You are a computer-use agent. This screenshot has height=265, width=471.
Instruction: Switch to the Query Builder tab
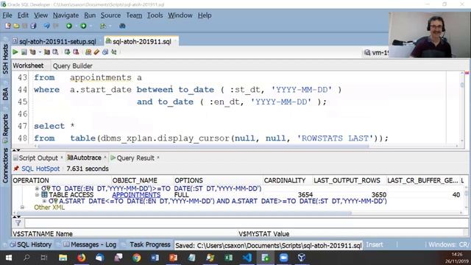click(72, 66)
